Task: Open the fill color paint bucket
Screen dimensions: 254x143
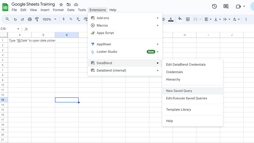Action: pyautogui.click(x=180, y=19)
